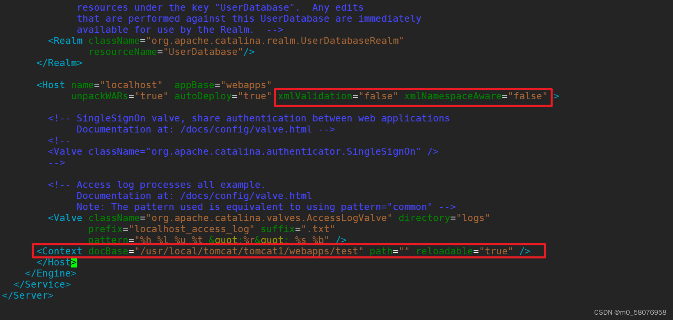Click the <Host opening tag
673x320 pixels.
click(51, 85)
